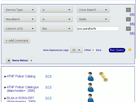The image size is (136, 102).
Task: Remove the Service Type constraint row
Action: pyautogui.click(x=128, y=10)
